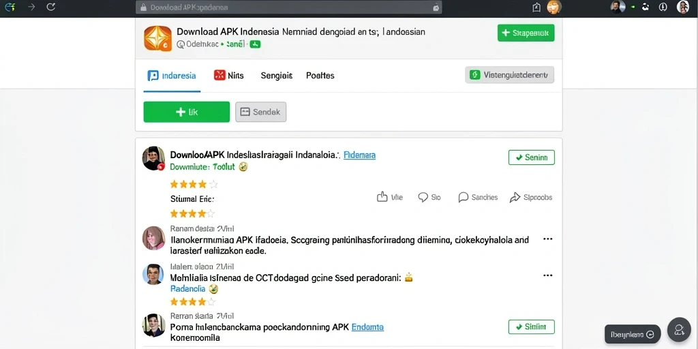Open the round chat support icon
Image resolution: width=698 pixels, height=349 pixels.
679,329
